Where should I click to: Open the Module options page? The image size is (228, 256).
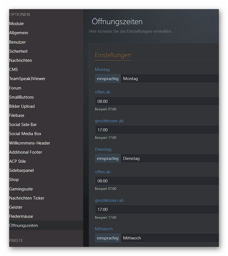point(17,24)
